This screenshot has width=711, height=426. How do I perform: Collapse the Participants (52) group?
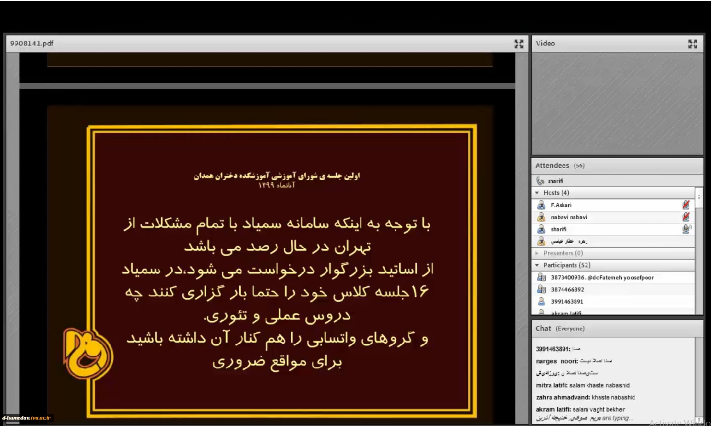pyautogui.click(x=537, y=265)
